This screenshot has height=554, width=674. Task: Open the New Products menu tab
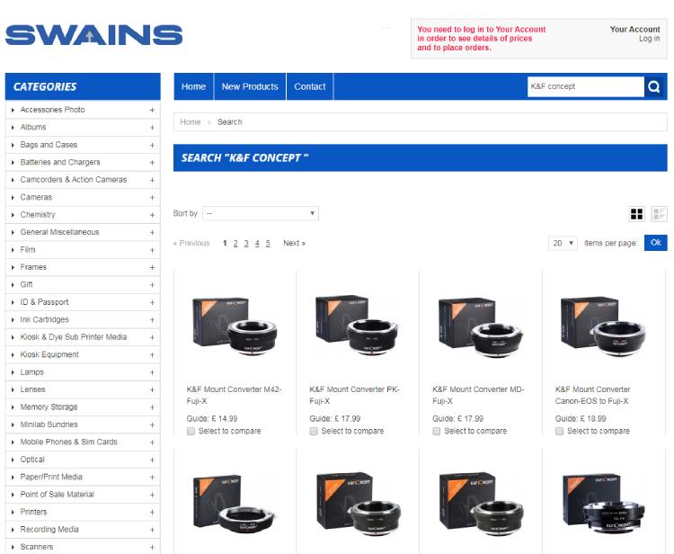point(250,86)
